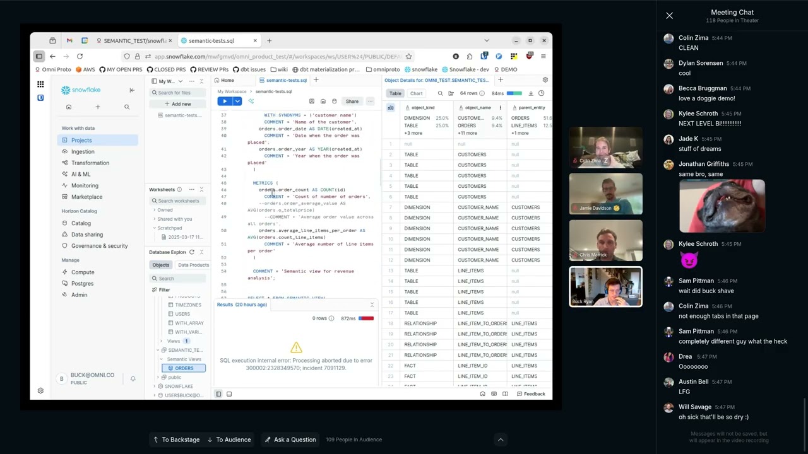The width and height of the screenshot is (808, 454).
Task: Click Add new in the workspace files panel
Action: 177,104
